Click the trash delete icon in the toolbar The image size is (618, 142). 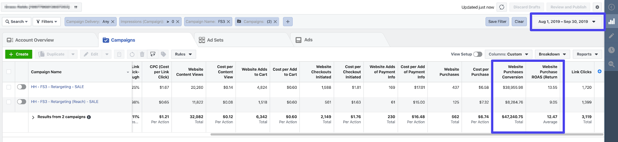142,54
